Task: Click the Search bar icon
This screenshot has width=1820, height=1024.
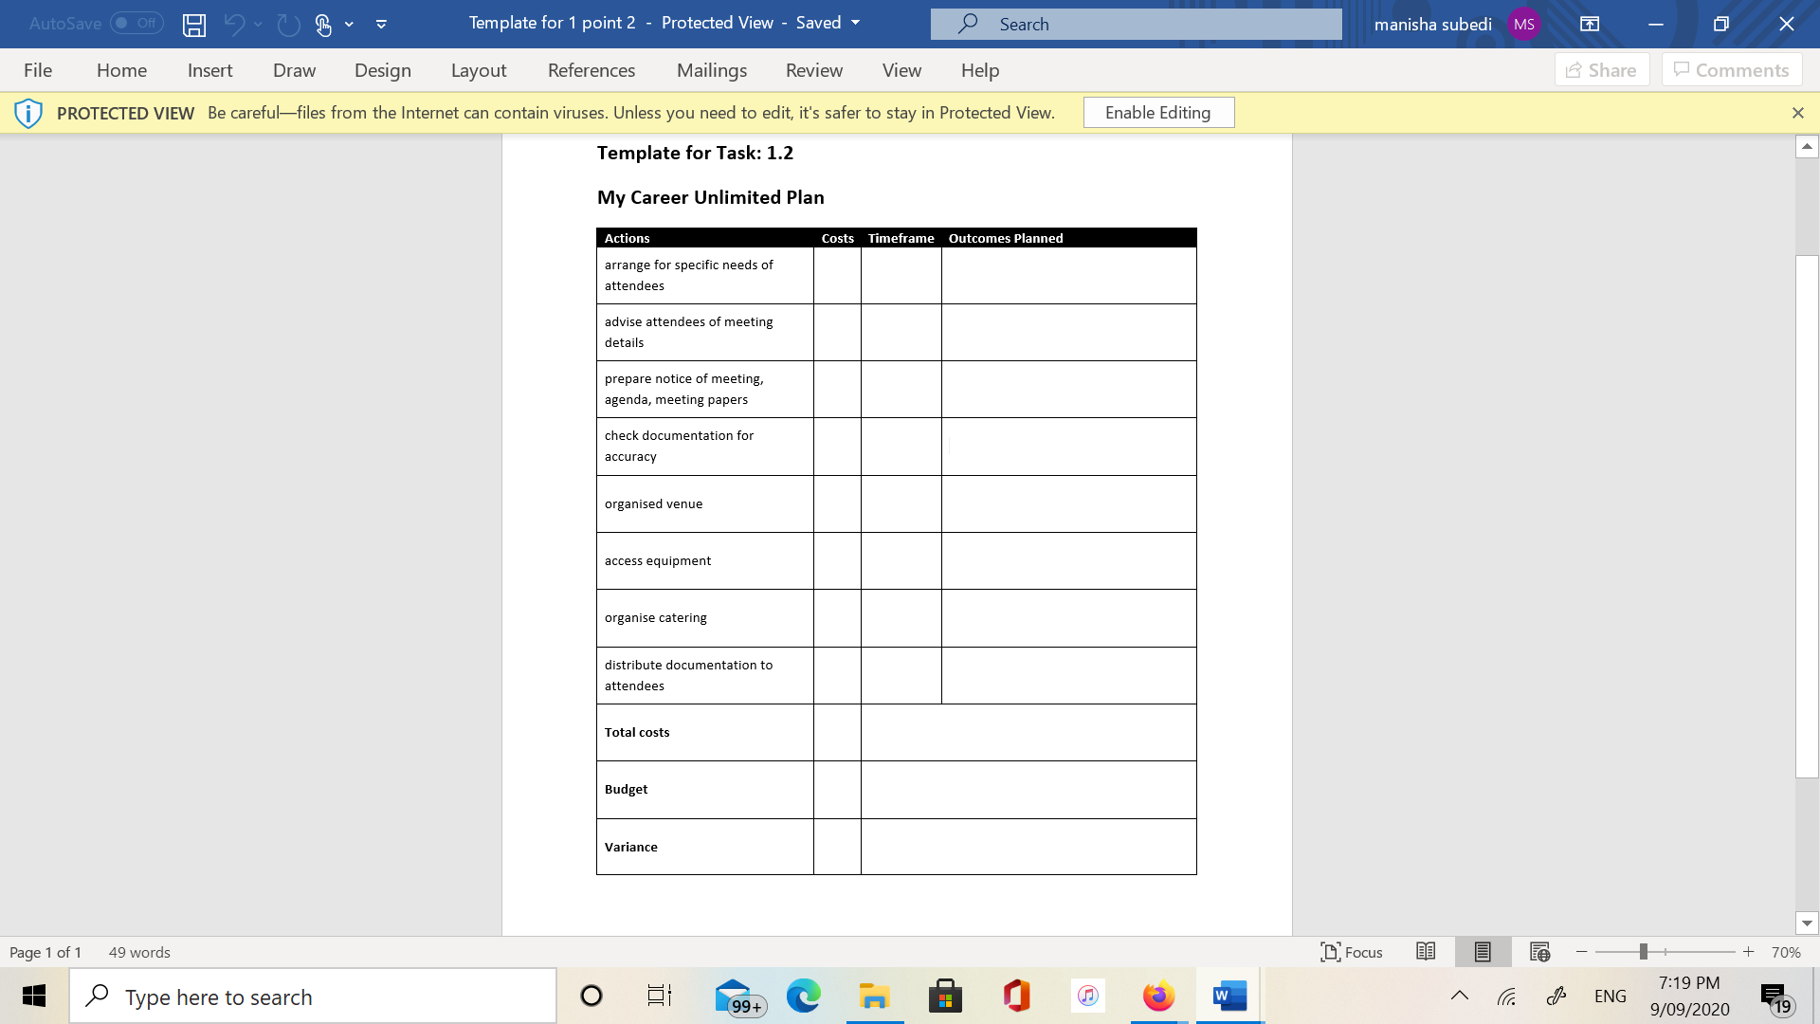Action: click(x=970, y=24)
